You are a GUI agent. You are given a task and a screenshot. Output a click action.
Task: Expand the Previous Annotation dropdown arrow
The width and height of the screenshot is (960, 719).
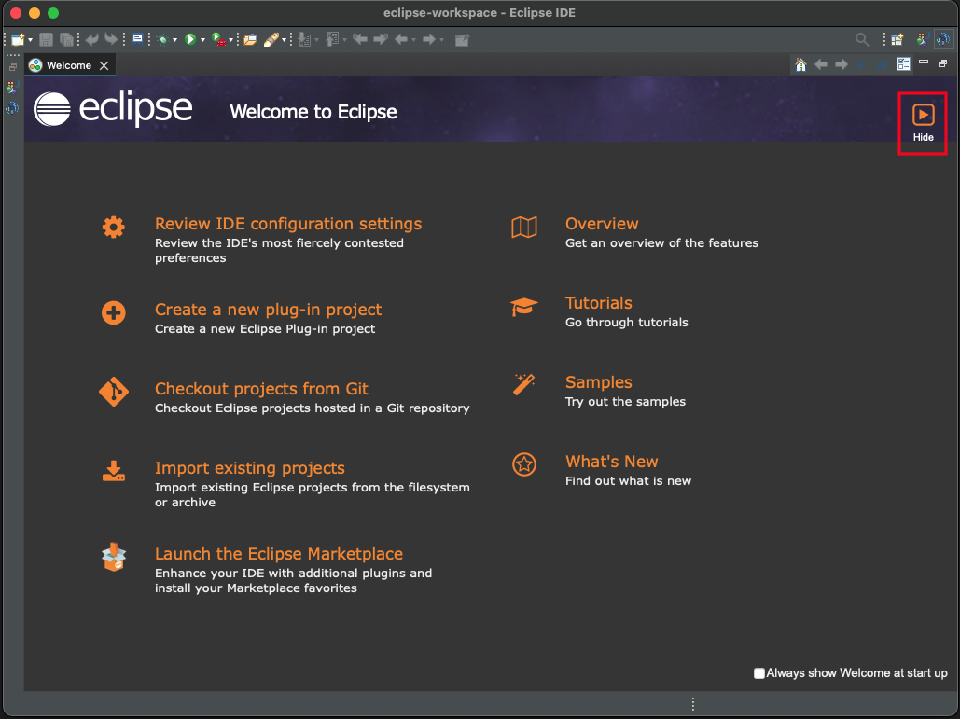pyautogui.click(x=344, y=40)
